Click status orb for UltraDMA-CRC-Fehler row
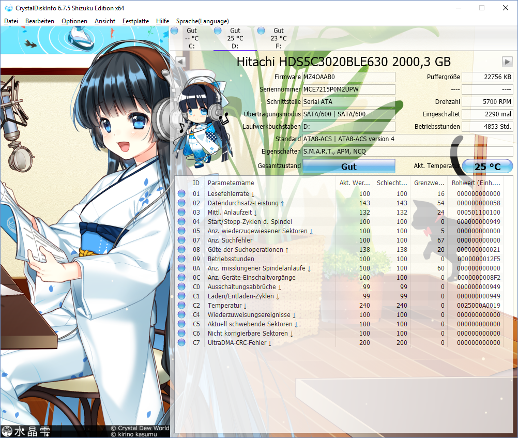Image resolution: width=518 pixels, height=438 pixels. tap(181, 342)
